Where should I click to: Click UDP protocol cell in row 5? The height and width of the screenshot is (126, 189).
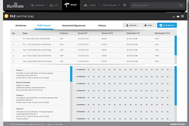pyautogui.click(x=62, y=61)
